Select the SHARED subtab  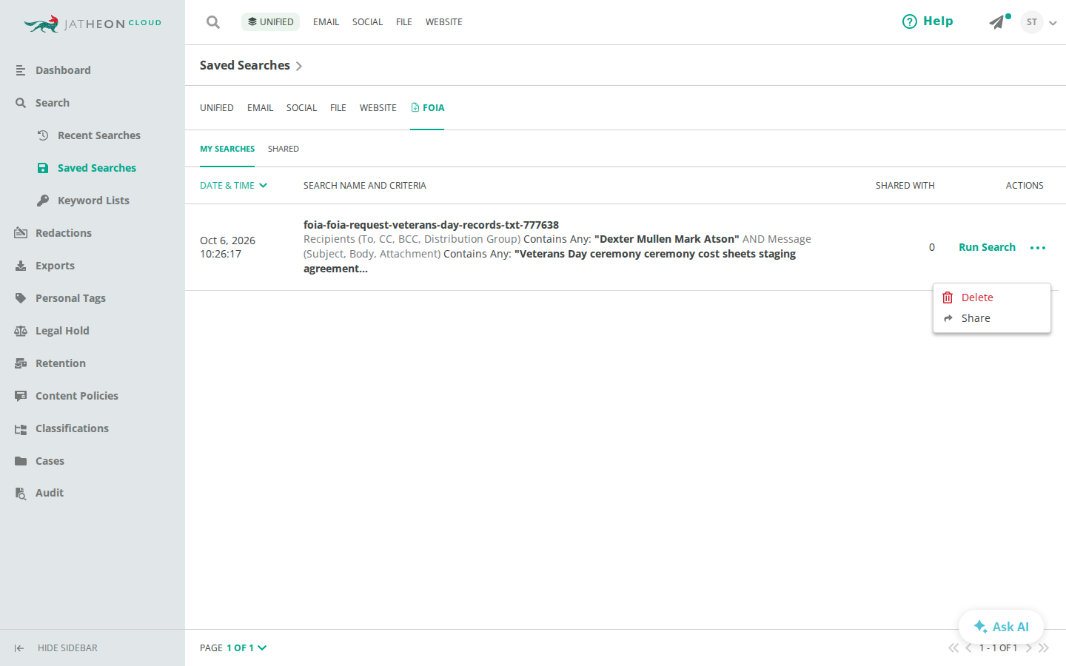point(284,149)
